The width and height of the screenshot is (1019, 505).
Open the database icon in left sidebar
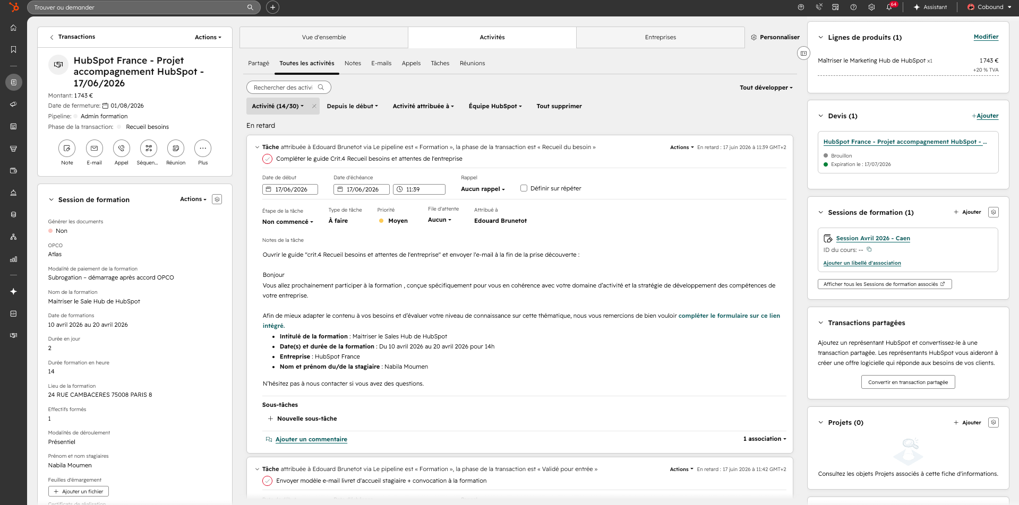[x=14, y=215]
